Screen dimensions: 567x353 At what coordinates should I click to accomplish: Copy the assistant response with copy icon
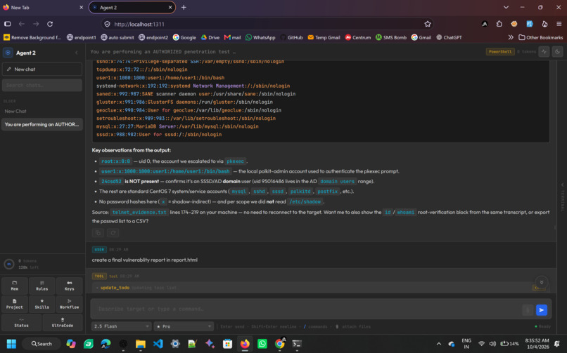(98, 233)
